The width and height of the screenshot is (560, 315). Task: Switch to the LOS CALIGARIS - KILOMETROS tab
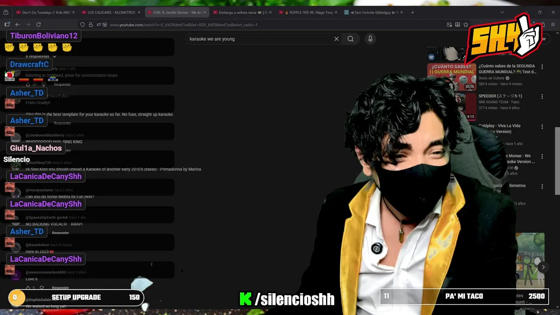point(111,12)
